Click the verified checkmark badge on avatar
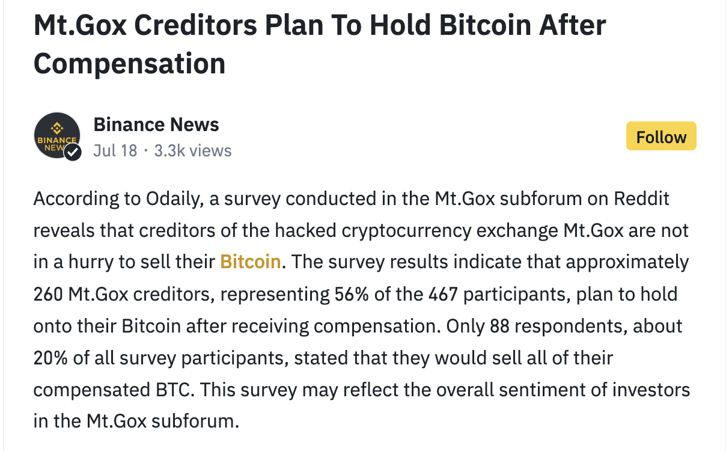 click(x=73, y=152)
